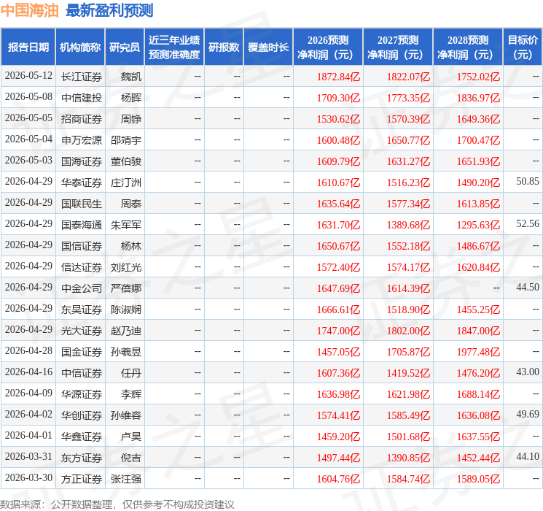Click 2026预测净利润 column header

pyautogui.click(x=328, y=47)
